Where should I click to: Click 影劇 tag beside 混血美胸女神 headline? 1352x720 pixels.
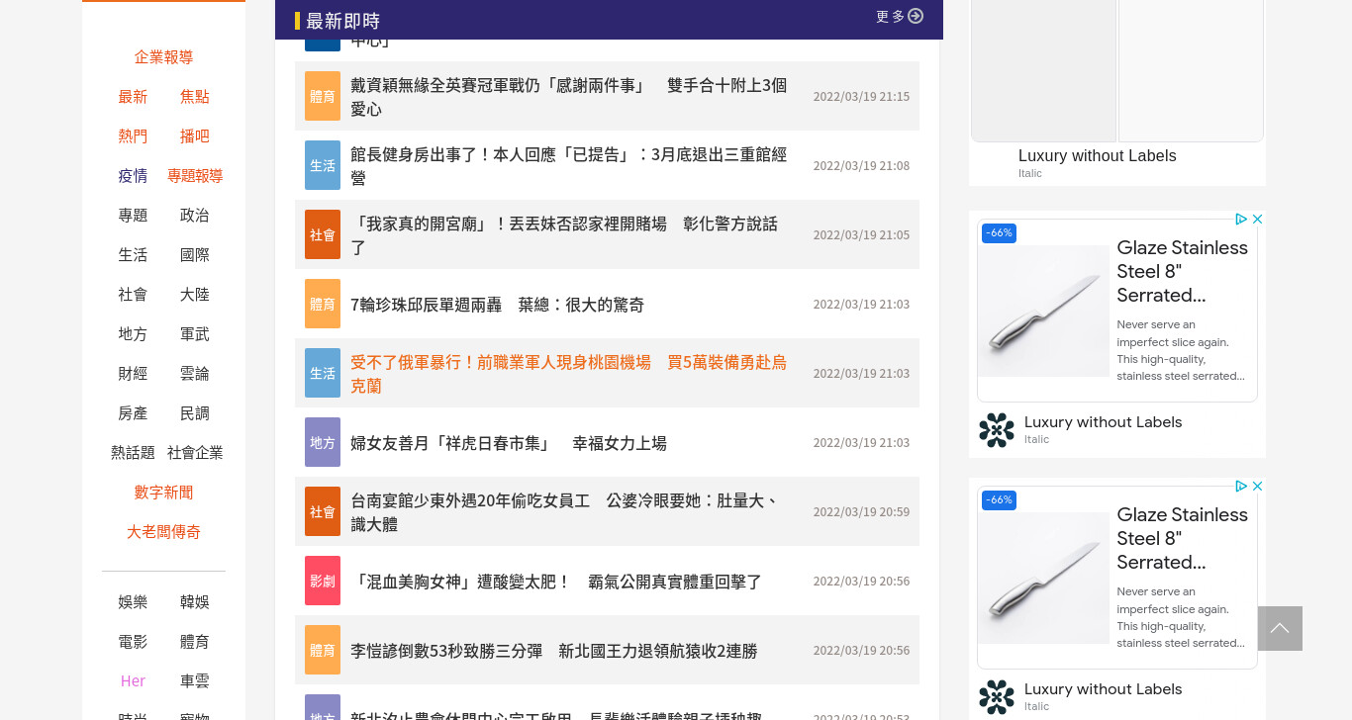click(x=323, y=581)
